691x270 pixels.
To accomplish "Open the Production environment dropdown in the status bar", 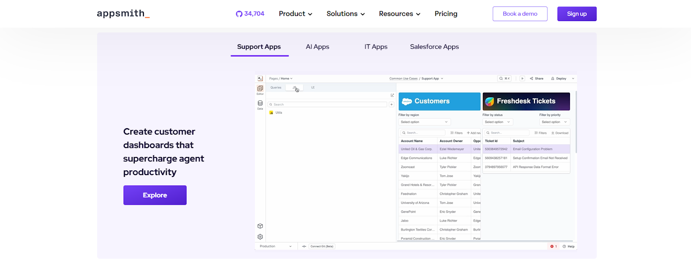I will click(276, 246).
